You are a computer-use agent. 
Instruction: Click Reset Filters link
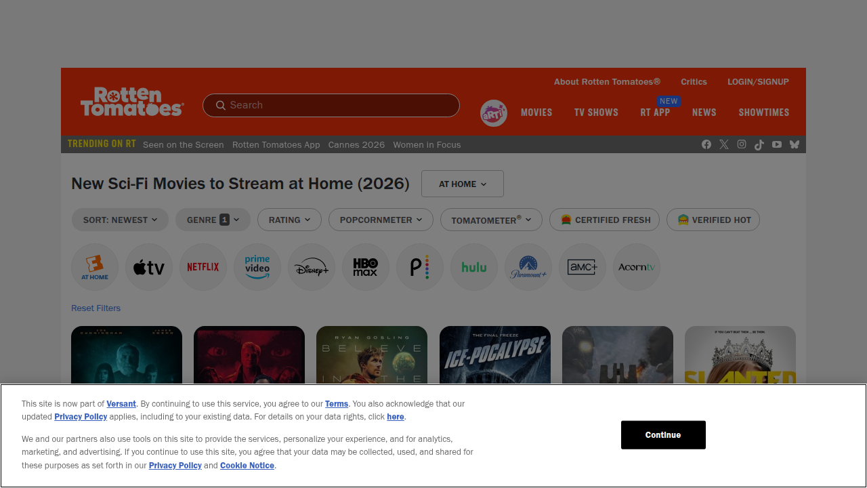point(96,308)
